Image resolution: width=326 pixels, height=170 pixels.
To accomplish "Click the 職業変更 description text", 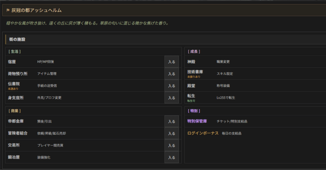I will 223,62.
